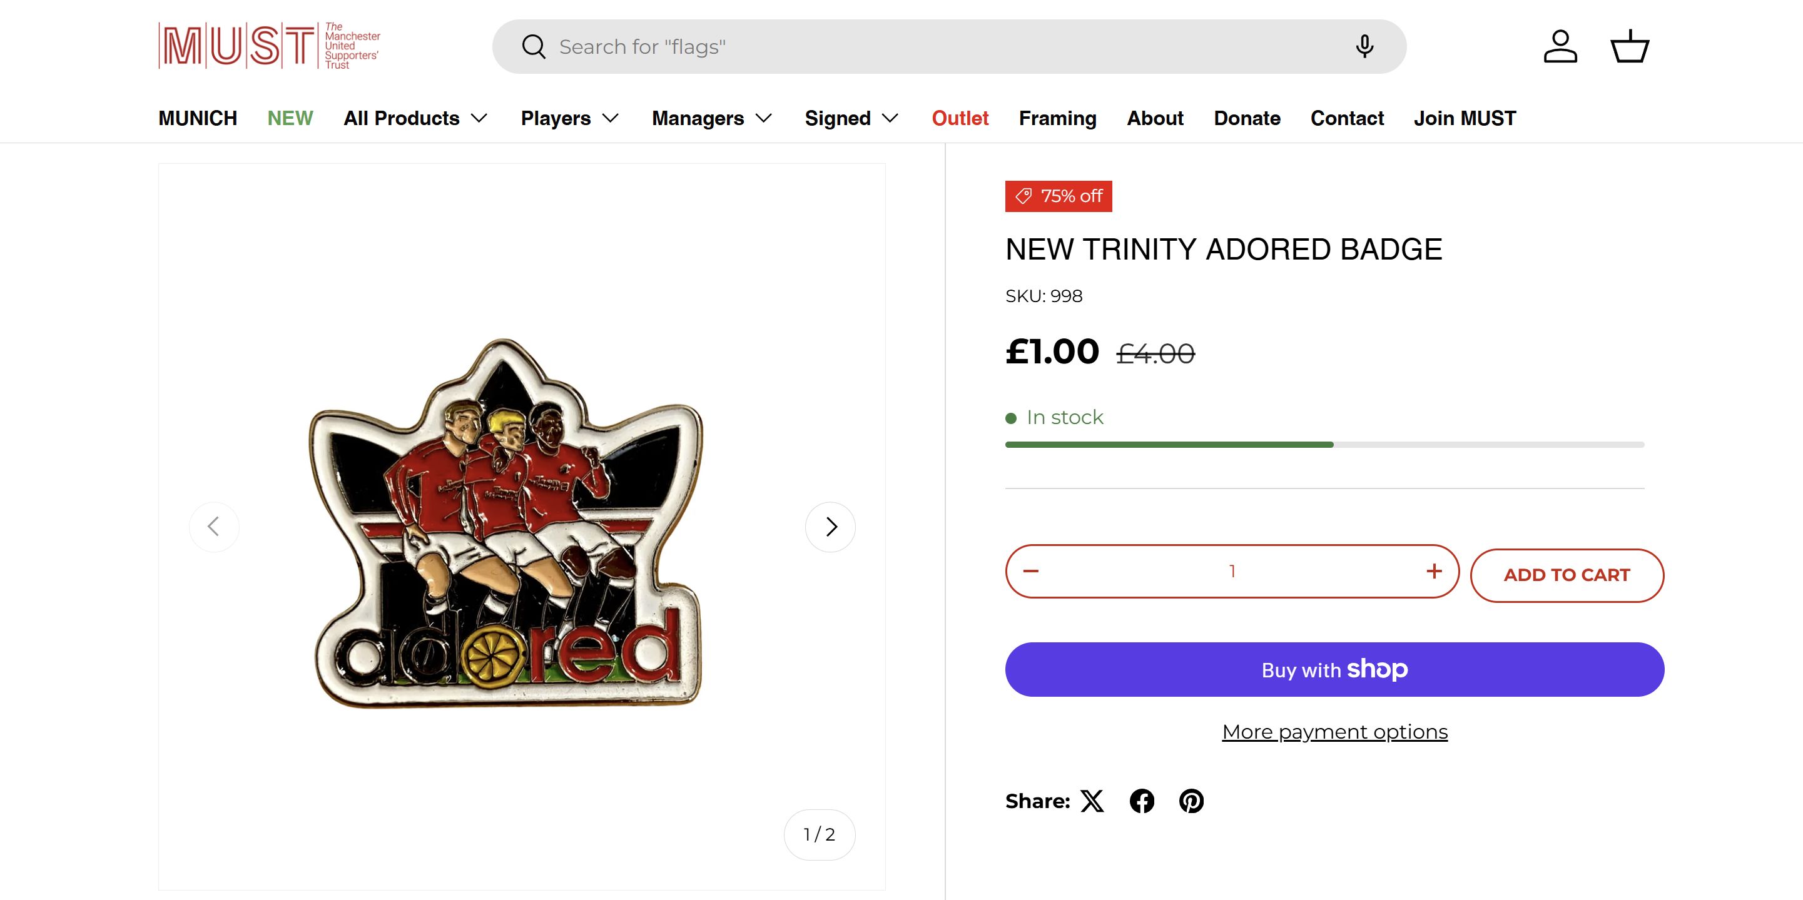The width and height of the screenshot is (1803, 900).
Task: Share product on Pinterest
Action: (x=1191, y=801)
